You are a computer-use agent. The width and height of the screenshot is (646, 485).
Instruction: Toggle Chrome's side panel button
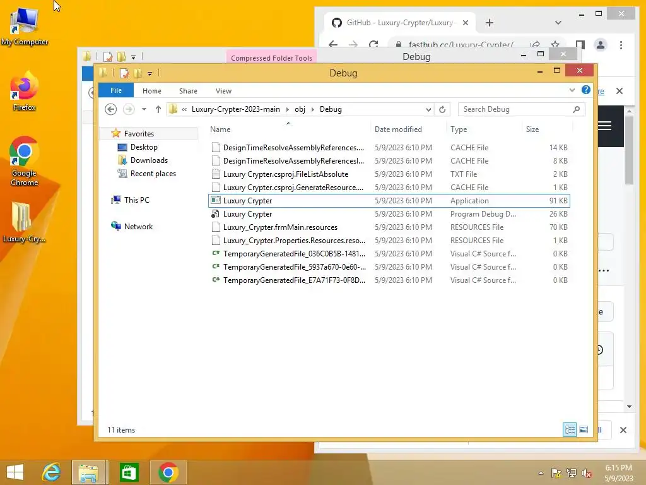(580, 45)
